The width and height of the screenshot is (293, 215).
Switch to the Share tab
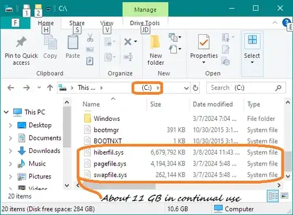tap(77, 23)
